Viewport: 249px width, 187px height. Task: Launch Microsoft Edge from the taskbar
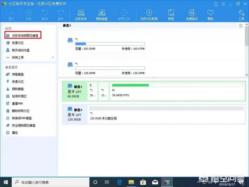pyautogui.click(x=119, y=182)
